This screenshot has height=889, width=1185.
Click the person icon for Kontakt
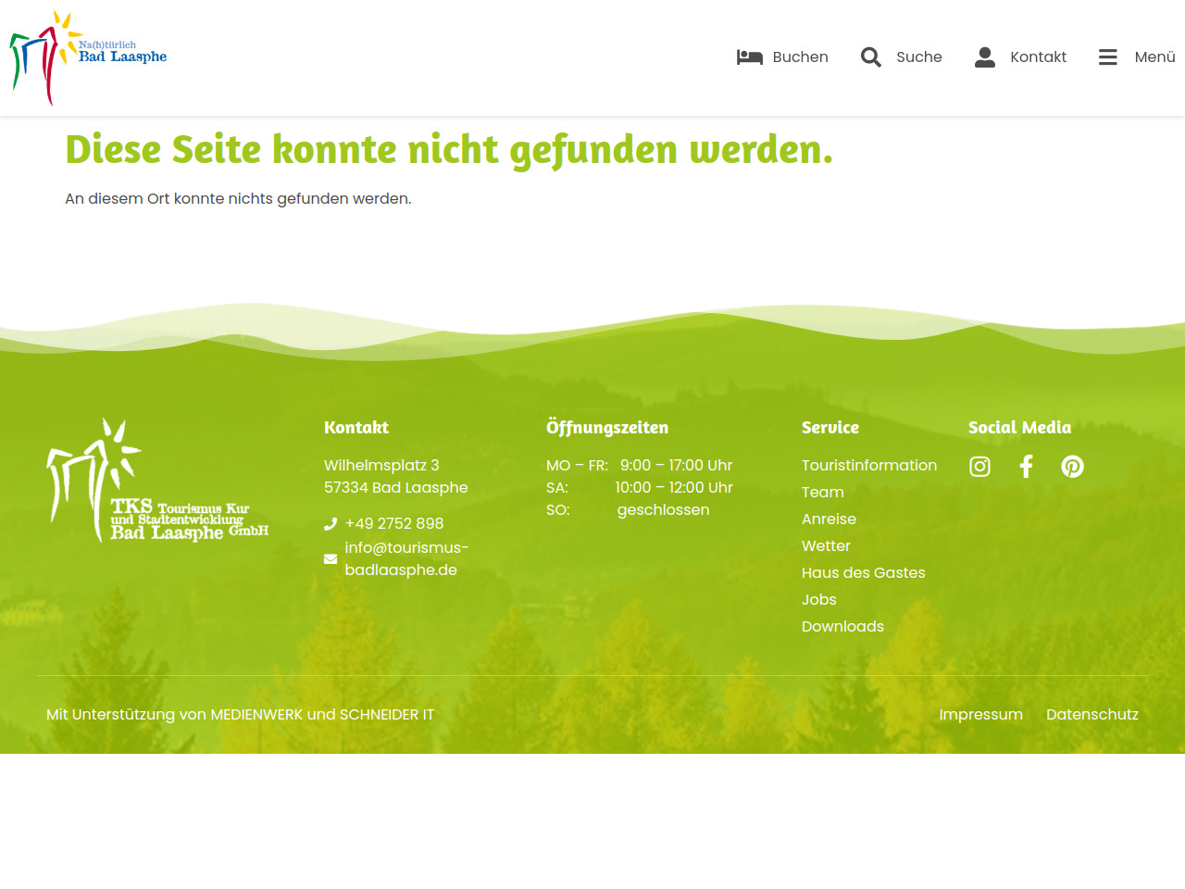985,57
